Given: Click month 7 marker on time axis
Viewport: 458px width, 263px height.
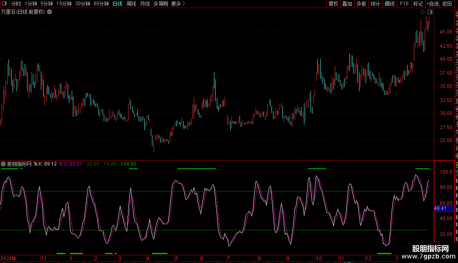Looking at the screenshot, I should (x=229, y=258).
